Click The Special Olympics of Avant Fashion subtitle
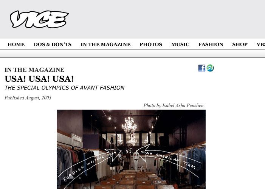The width and height of the screenshot is (265, 189). (64, 88)
